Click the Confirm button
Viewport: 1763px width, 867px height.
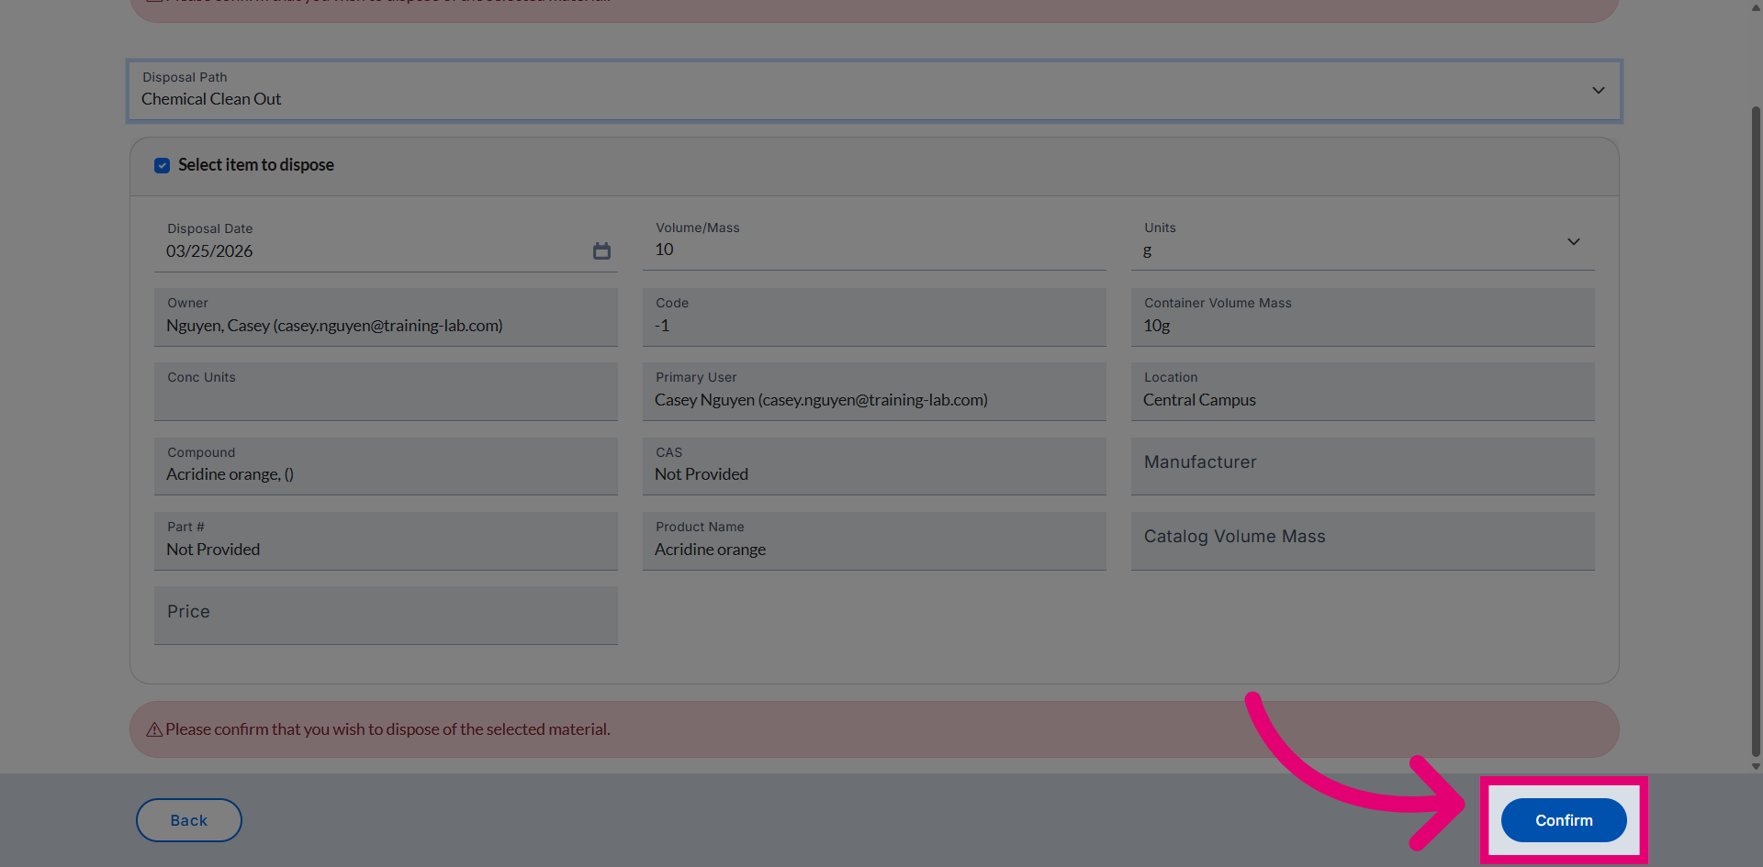click(1564, 820)
